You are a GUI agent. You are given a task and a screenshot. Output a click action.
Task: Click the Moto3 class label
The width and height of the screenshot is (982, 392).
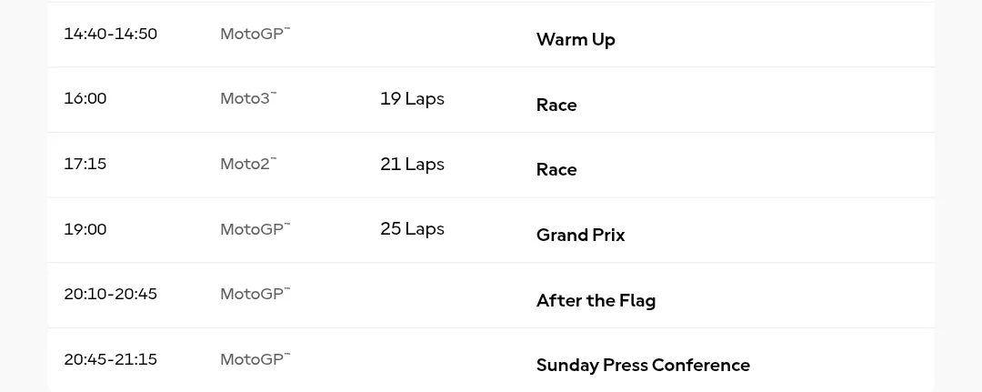(247, 99)
